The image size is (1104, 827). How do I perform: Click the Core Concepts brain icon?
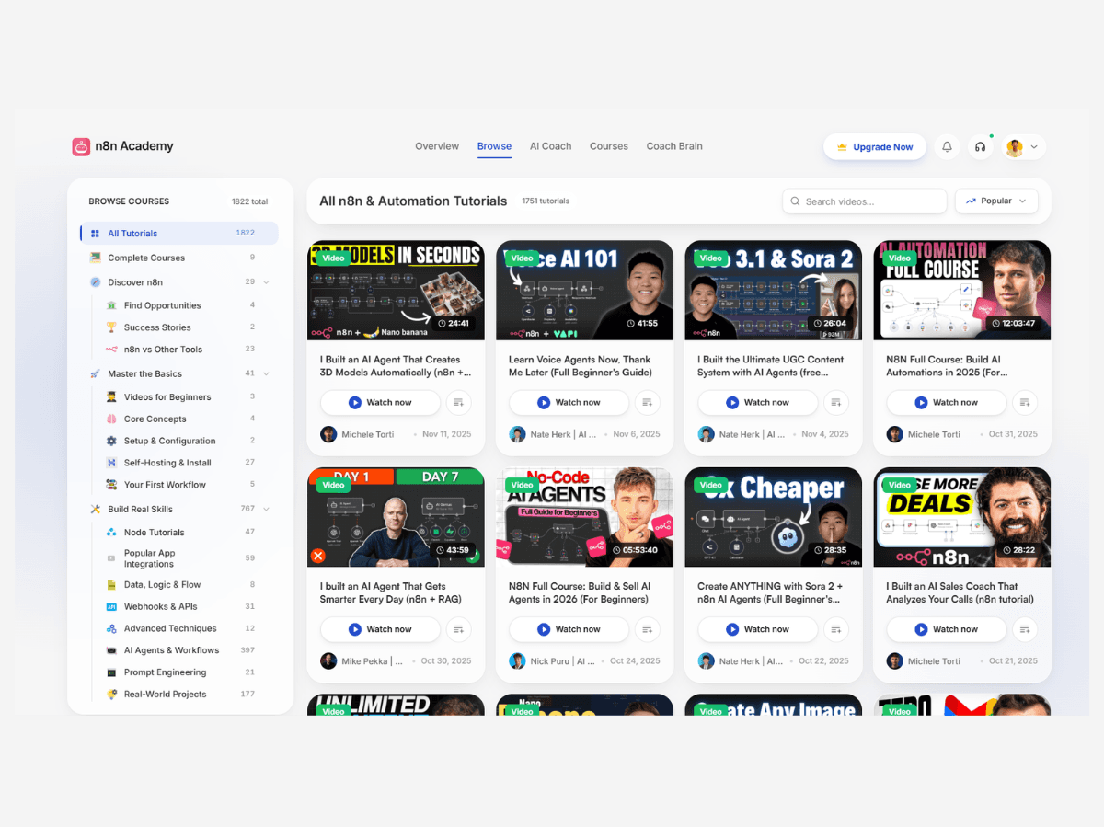(111, 419)
